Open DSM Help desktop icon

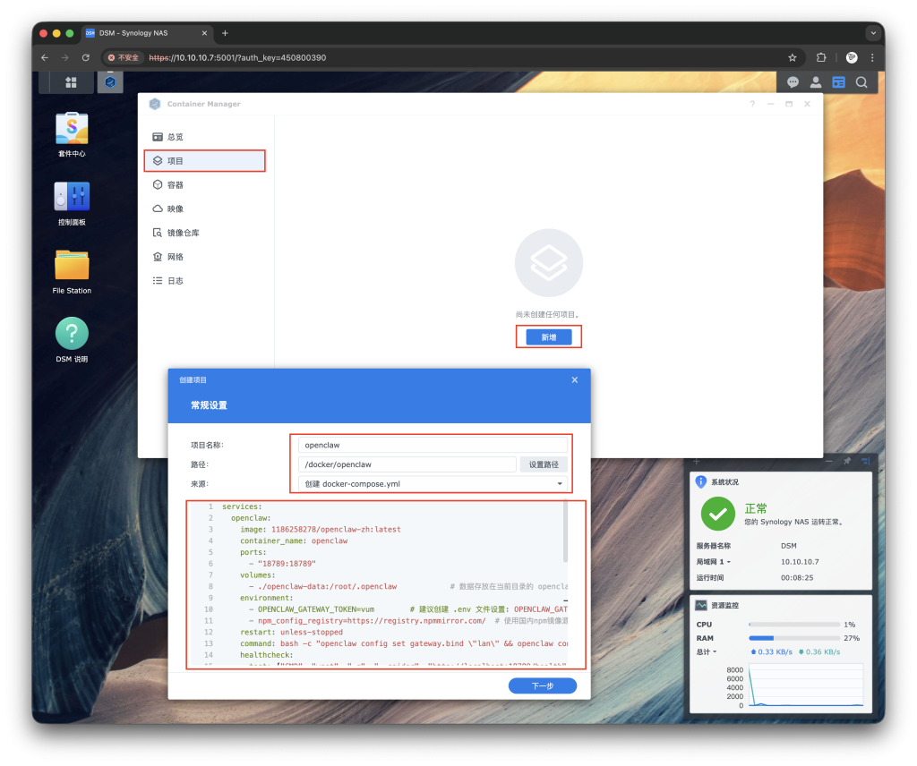72,334
